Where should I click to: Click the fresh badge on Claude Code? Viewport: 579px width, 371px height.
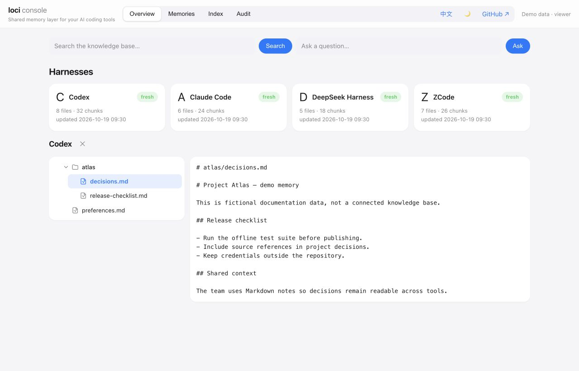(269, 97)
